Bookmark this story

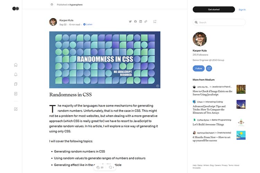[x=155, y=21]
